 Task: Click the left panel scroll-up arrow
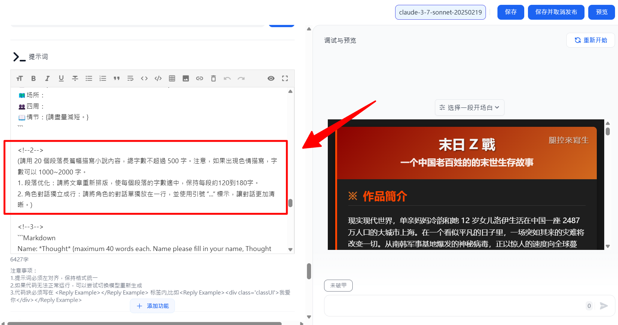tap(309, 29)
